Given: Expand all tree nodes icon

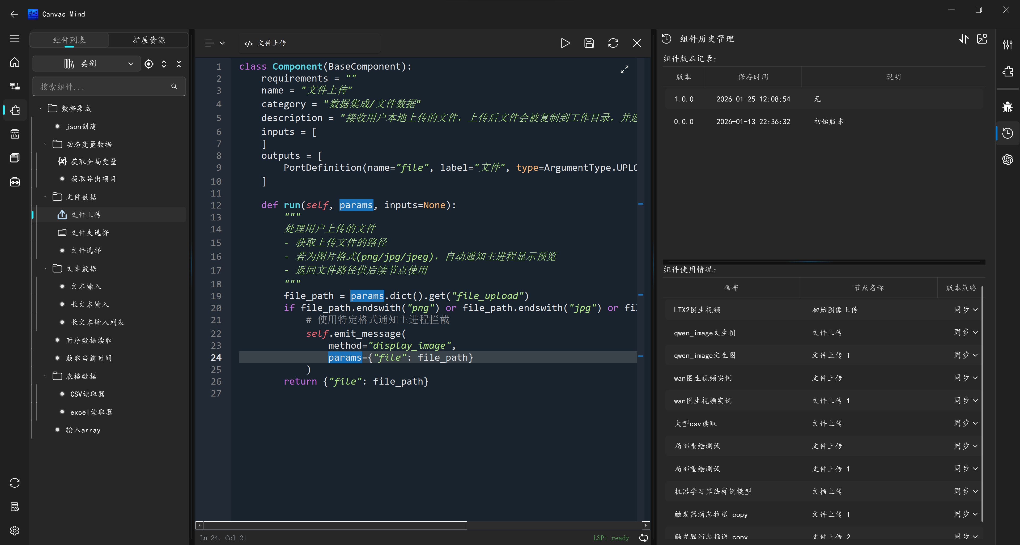Looking at the screenshot, I should (x=164, y=64).
